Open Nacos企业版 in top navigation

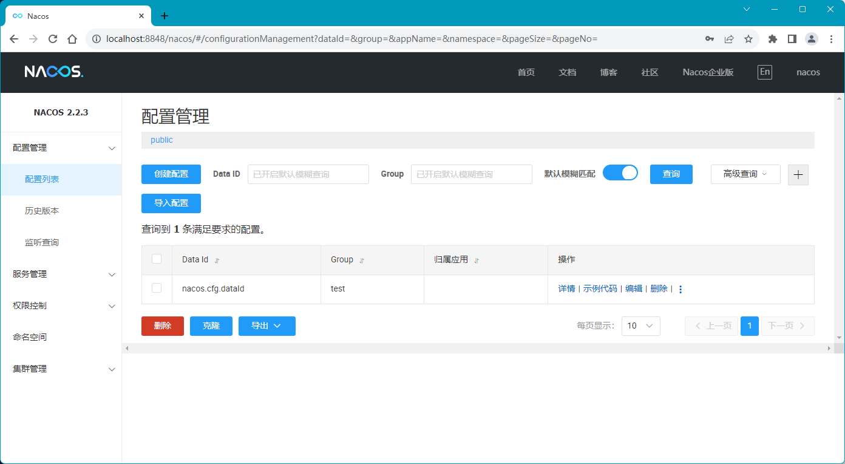(x=708, y=72)
